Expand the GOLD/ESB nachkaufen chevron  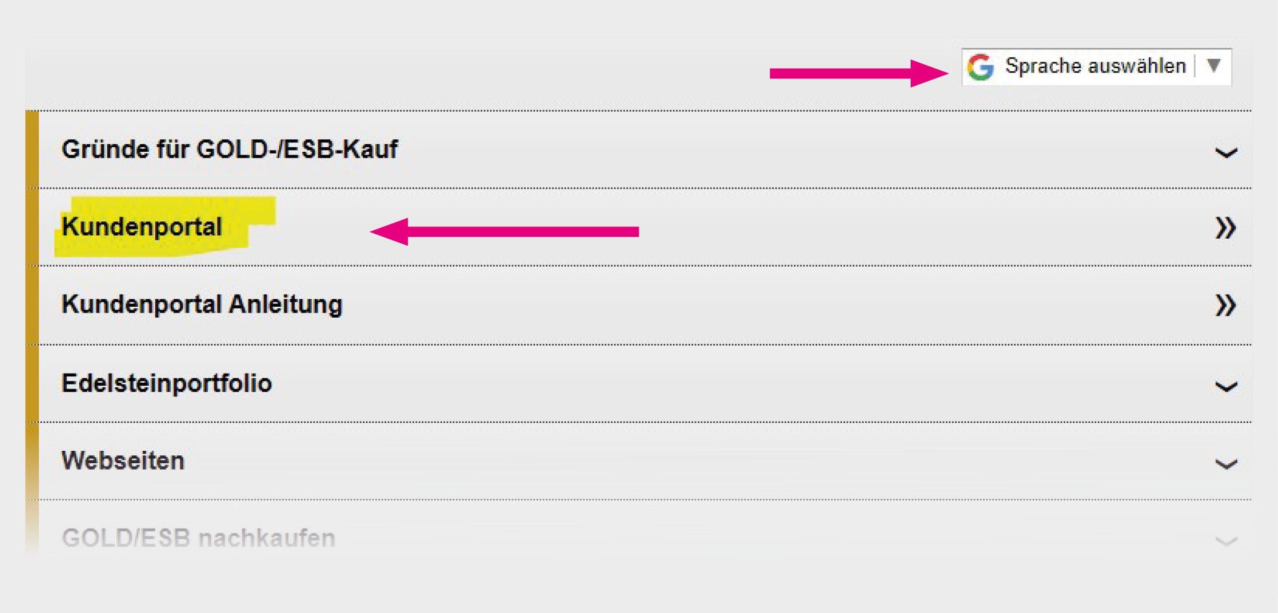pos(1225,541)
